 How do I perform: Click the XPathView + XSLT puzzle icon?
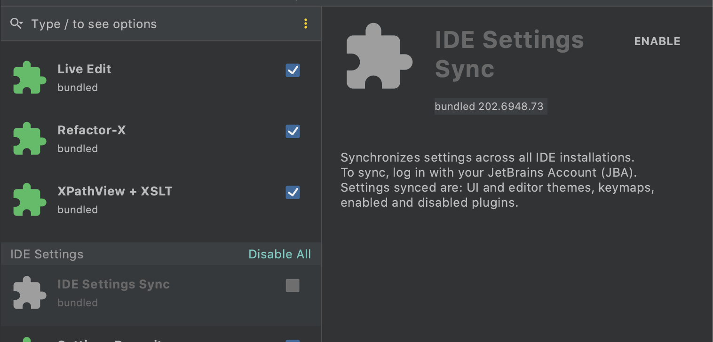(29, 200)
